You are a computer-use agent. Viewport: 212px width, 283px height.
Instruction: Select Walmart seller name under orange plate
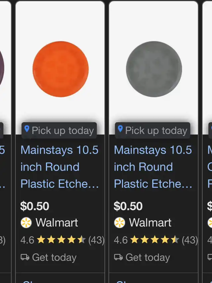(x=57, y=223)
